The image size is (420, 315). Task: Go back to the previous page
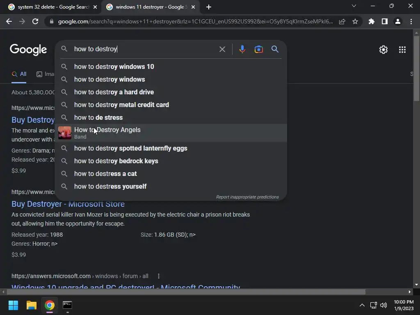(9, 21)
